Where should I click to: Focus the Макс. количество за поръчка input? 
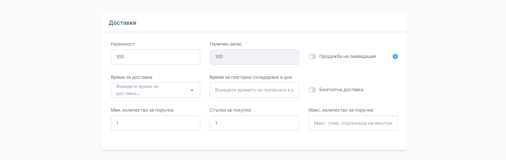(x=353, y=123)
